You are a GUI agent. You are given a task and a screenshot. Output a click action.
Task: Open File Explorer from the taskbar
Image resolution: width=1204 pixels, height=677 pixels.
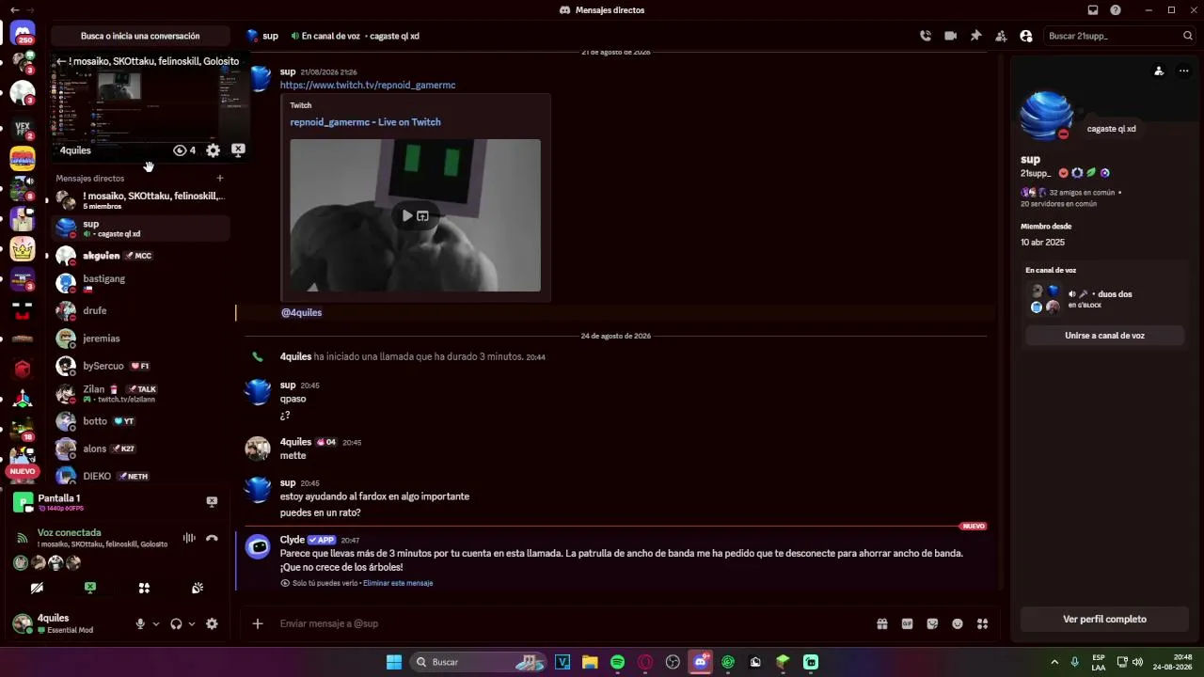pyautogui.click(x=590, y=662)
